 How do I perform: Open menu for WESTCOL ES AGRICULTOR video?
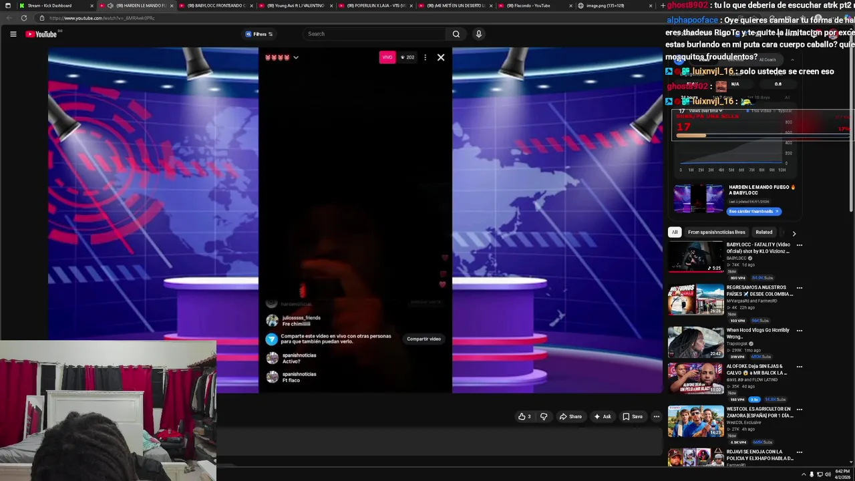point(799,410)
